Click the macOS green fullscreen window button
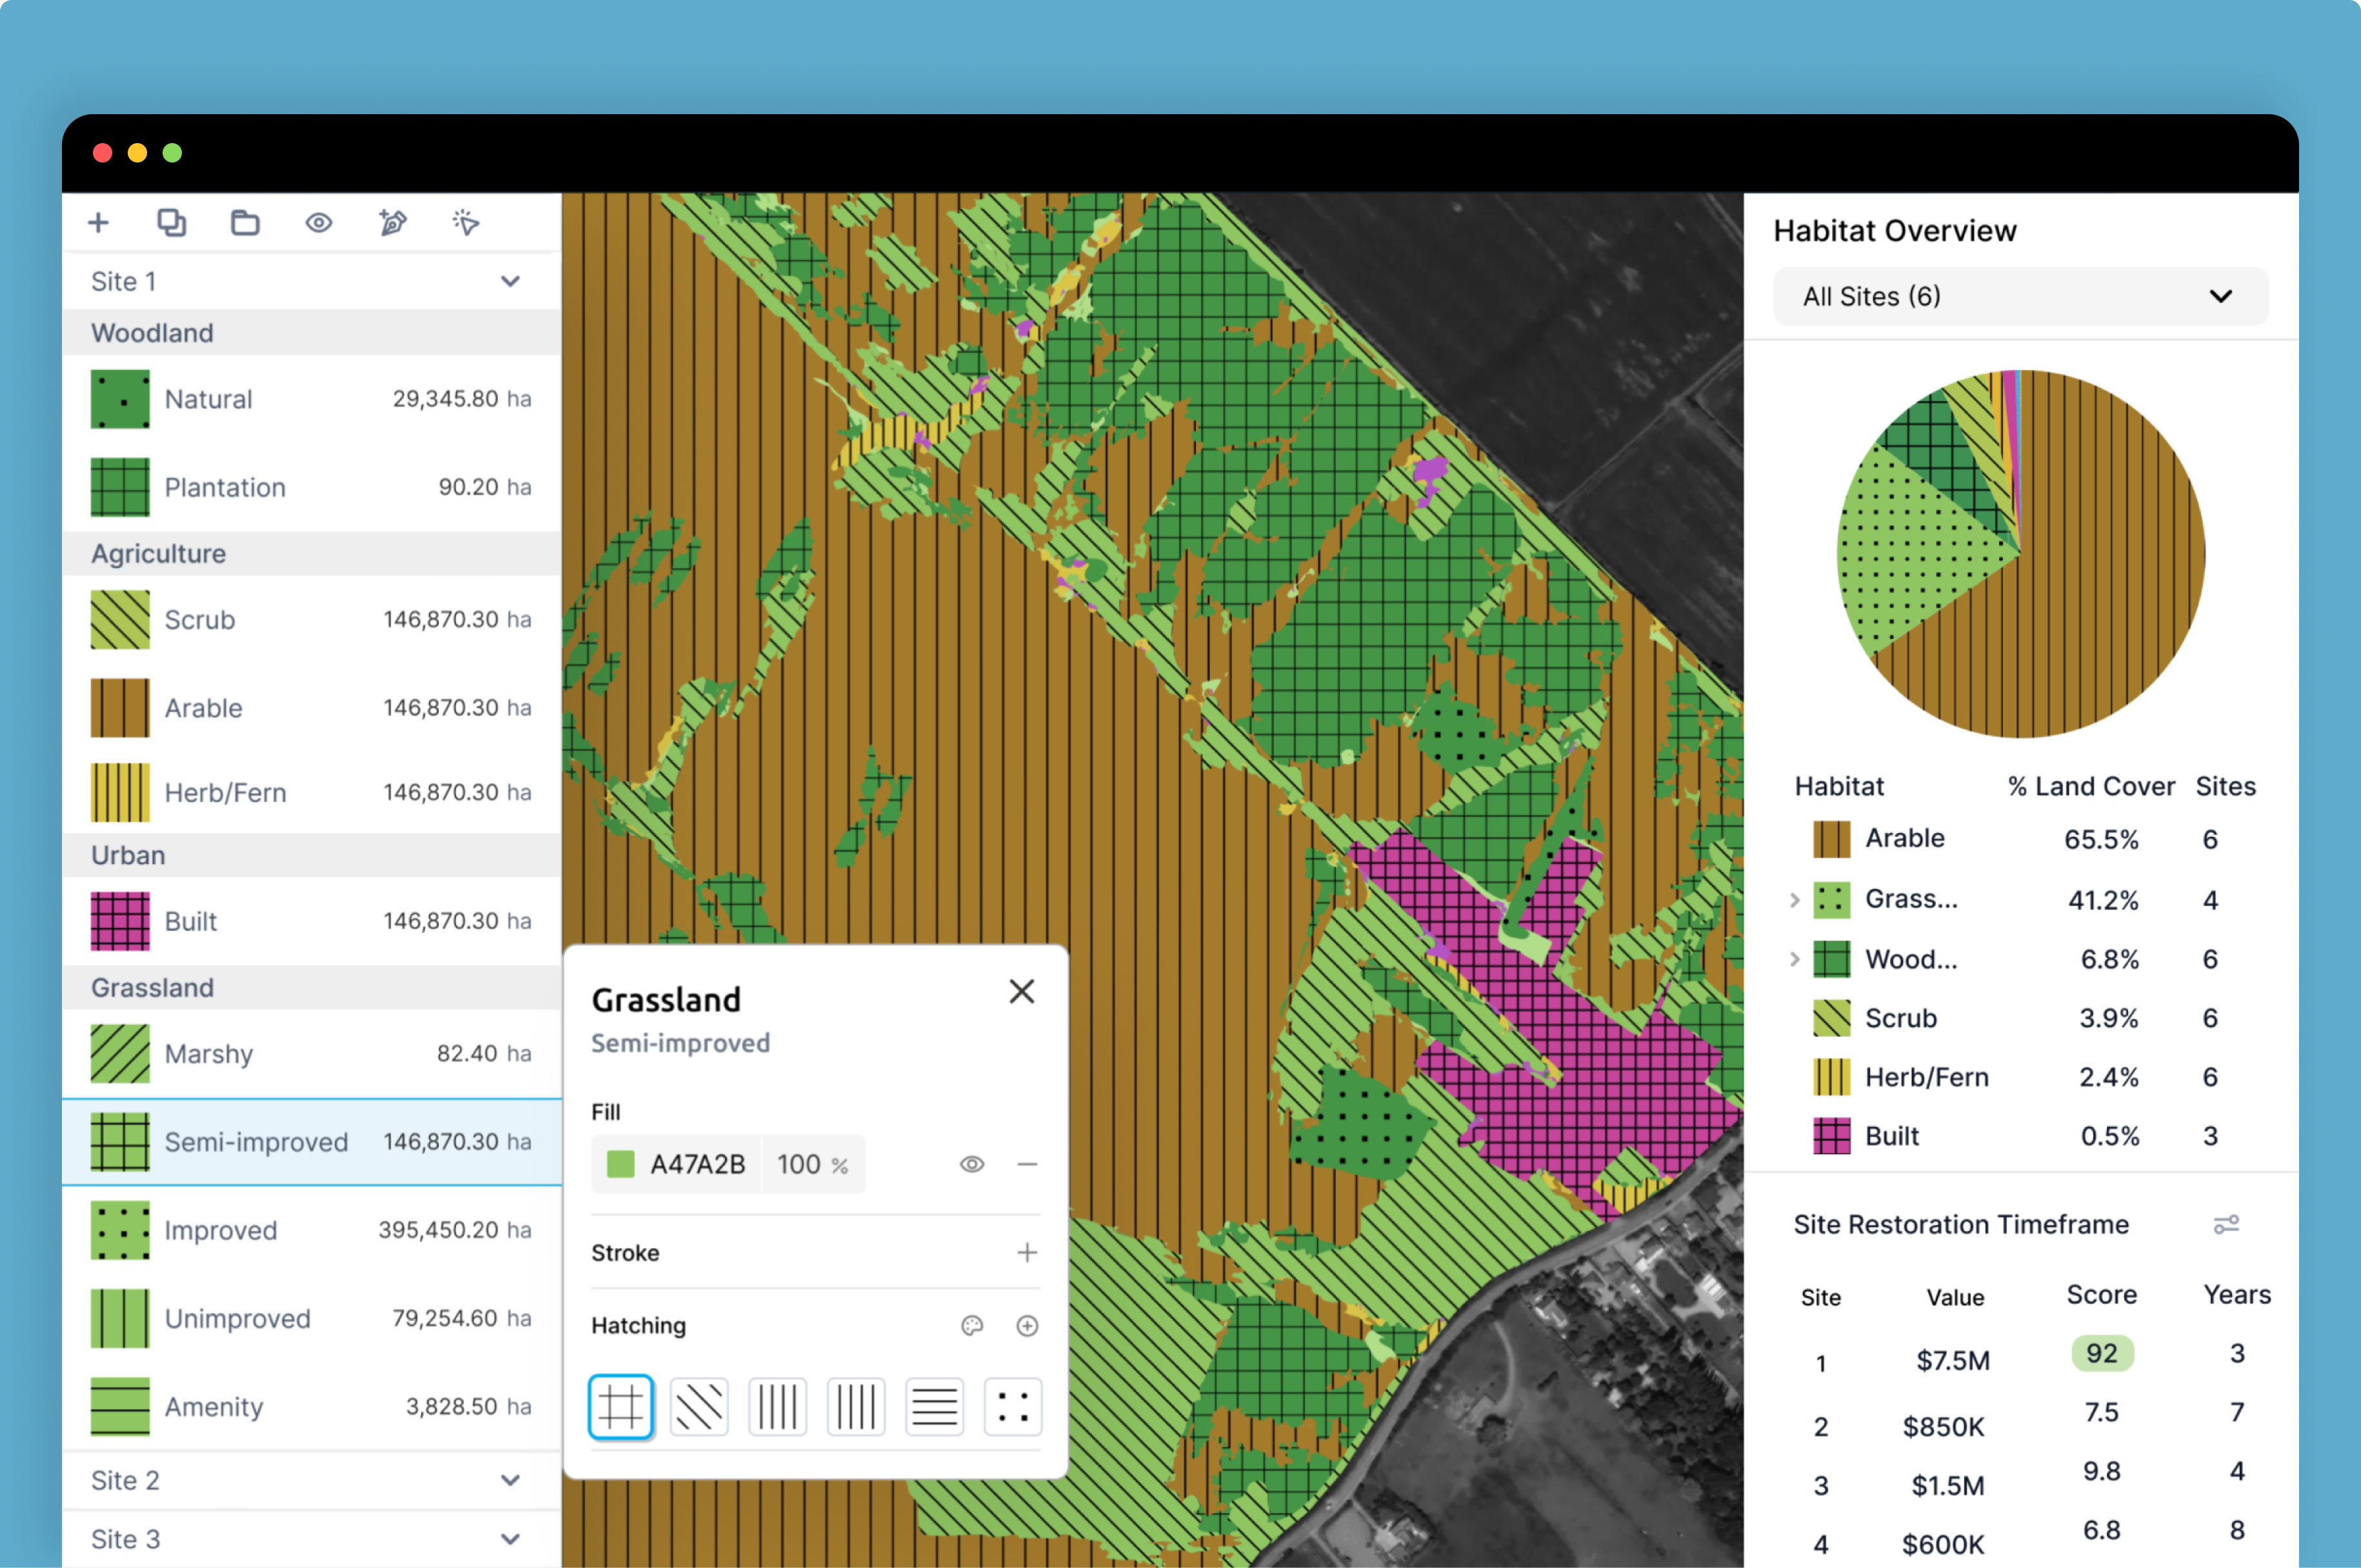The width and height of the screenshot is (2361, 1568). coord(172,152)
